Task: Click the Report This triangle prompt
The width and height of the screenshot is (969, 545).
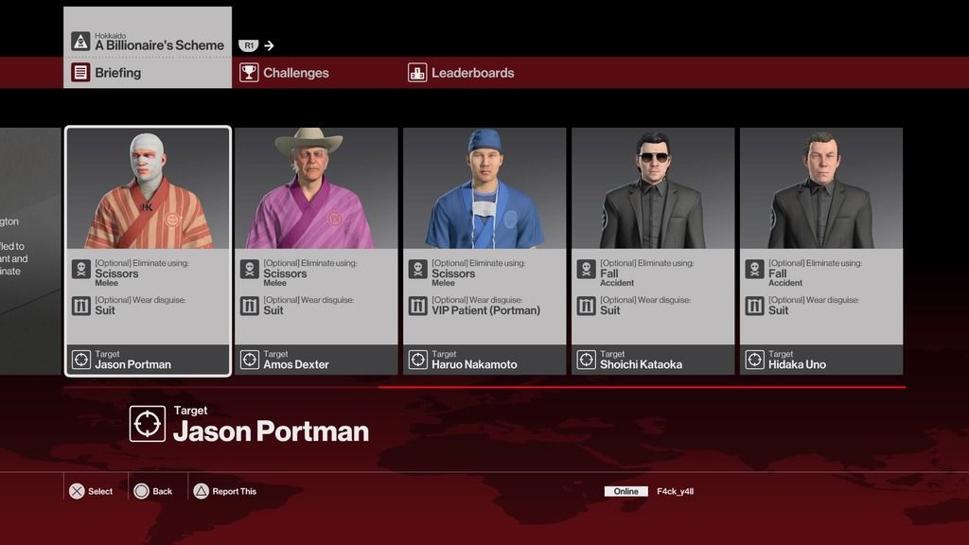Action: point(225,491)
